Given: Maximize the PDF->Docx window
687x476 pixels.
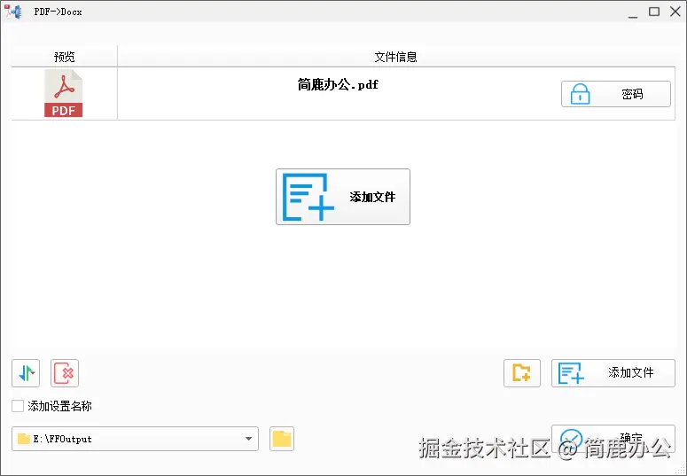Looking at the screenshot, I should click(654, 12).
